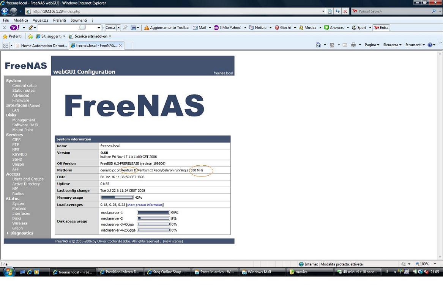This screenshot has height=295, width=443.
Task: Click the browser Forward arrow button
Action: click(14, 11)
